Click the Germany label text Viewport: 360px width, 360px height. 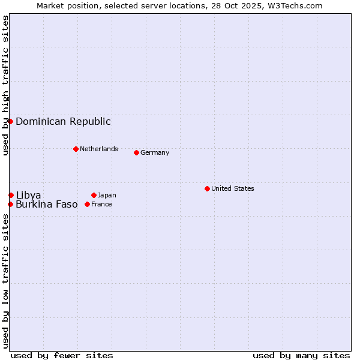click(x=155, y=152)
